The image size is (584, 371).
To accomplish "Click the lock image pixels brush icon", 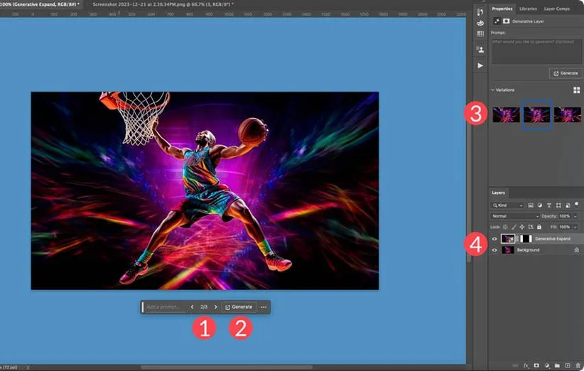I will tap(512, 226).
